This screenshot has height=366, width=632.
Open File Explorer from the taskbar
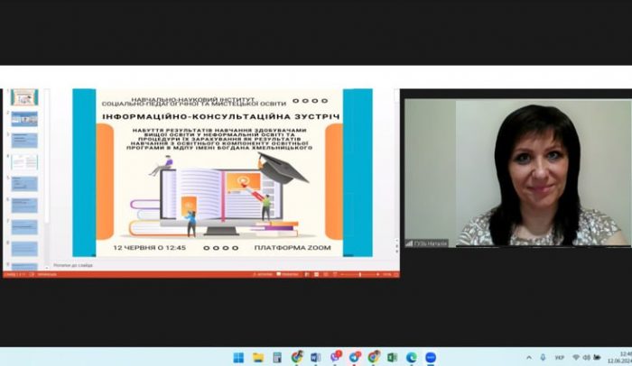pyautogui.click(x=258, y=357)
